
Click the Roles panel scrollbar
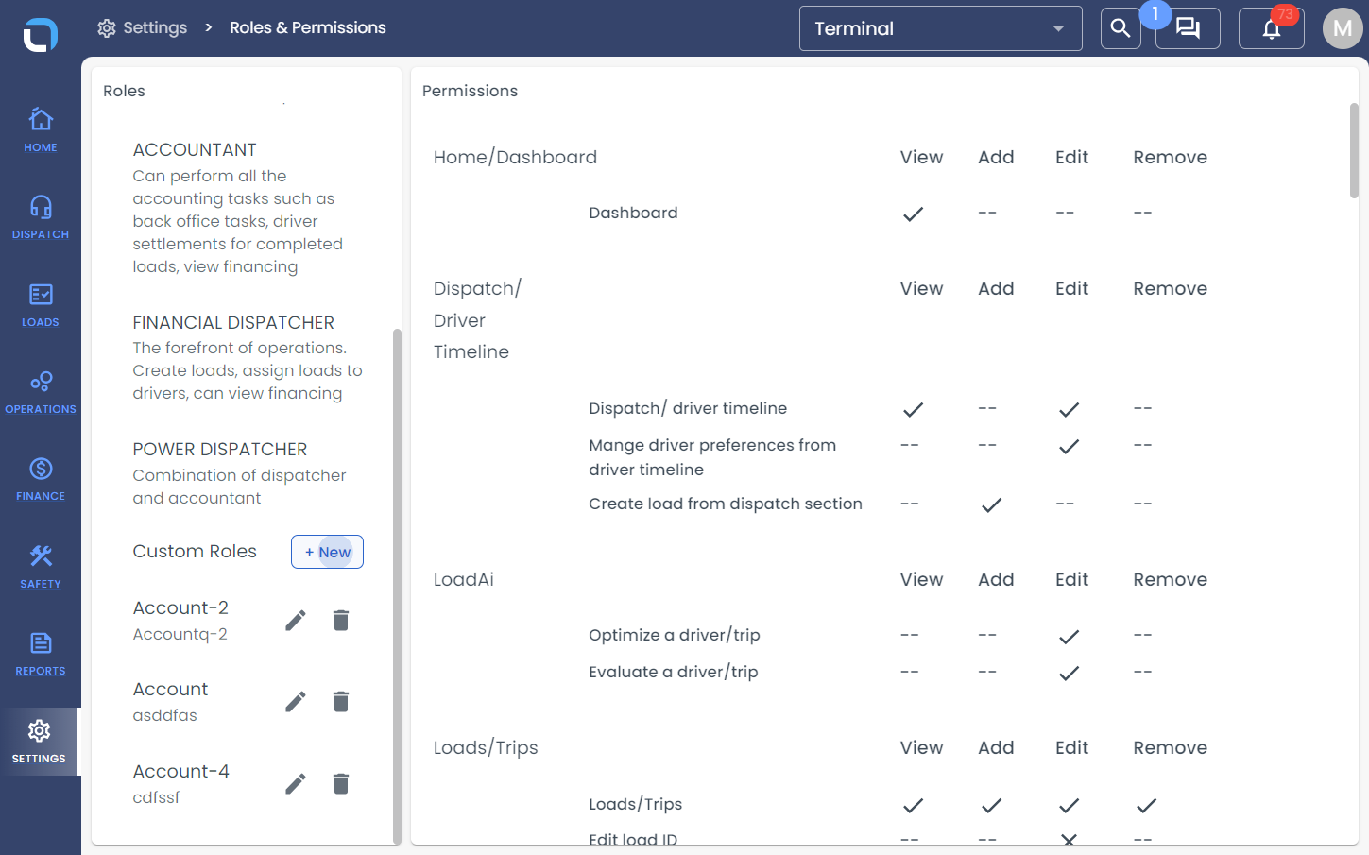[397, 586]
